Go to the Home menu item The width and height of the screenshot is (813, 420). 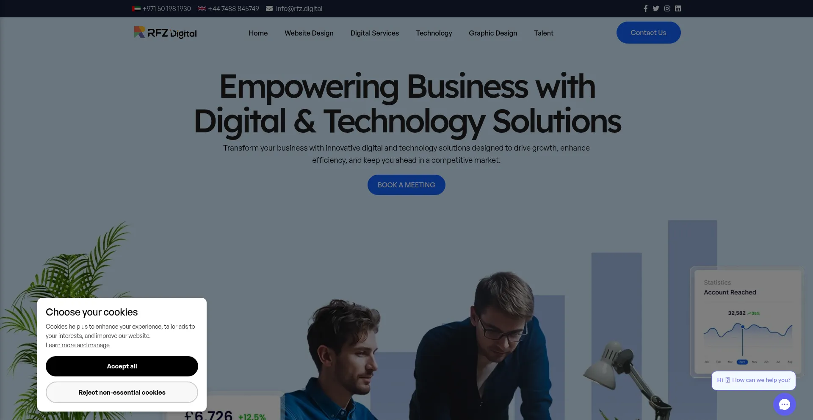tap(258, 33)
